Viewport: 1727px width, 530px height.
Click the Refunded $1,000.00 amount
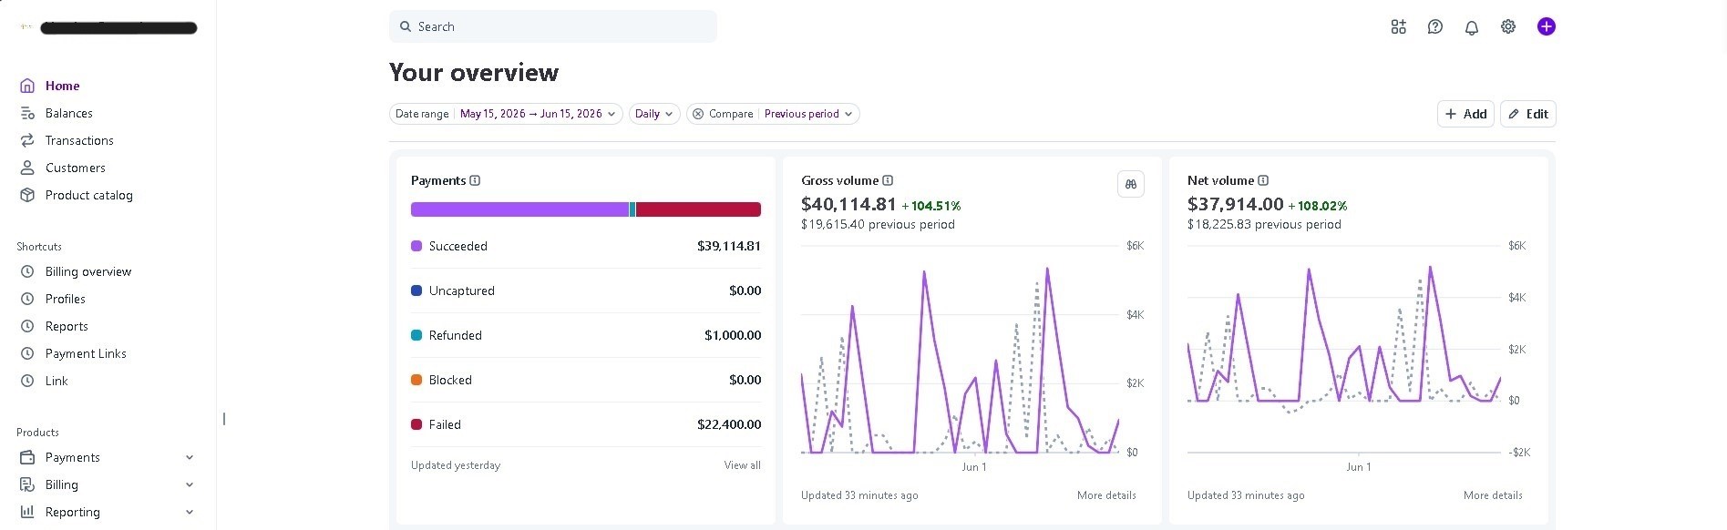pyautogui.click(x=733, y=335)
